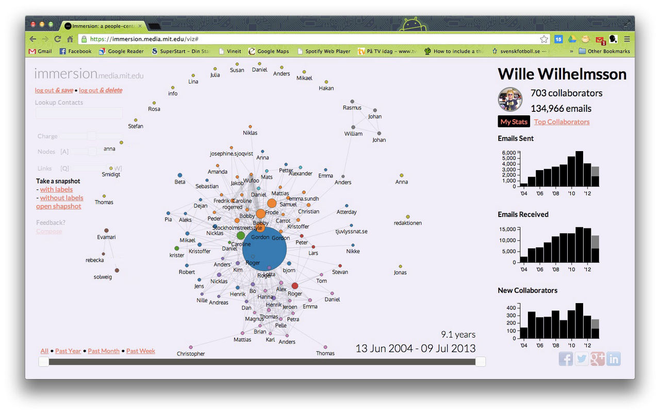Share to LinkedIn using its icon
660x414 pixels.
tap(614, 359)
